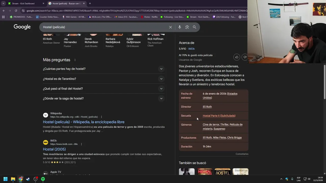
Task: Click the ESP LAA language indicator
Action: (x=298, y=179)
